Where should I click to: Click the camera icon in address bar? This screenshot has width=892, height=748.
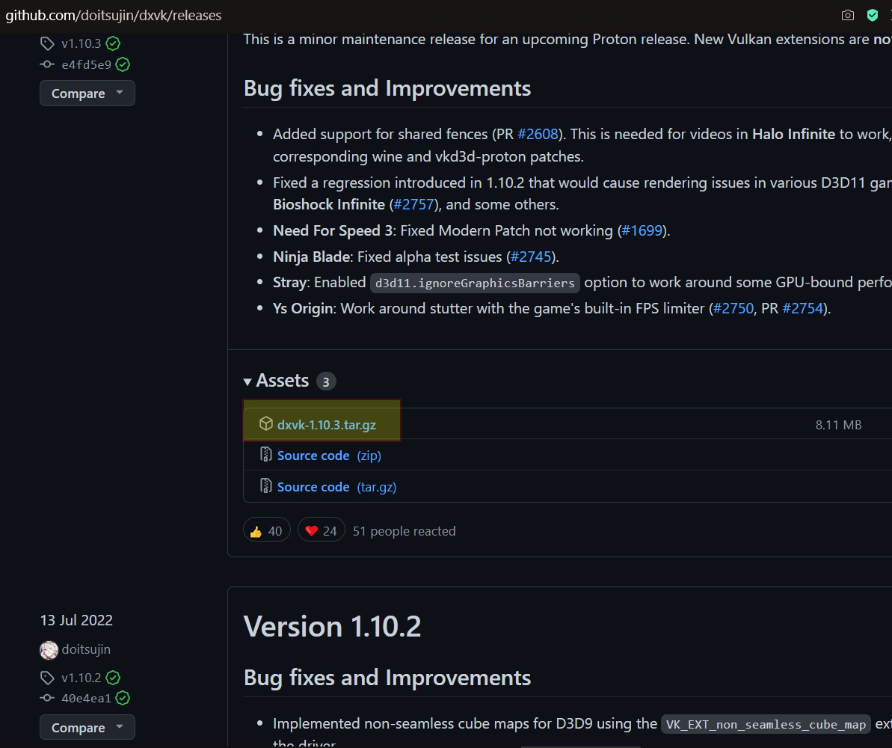pyautogui.click(x=847, y=15)
